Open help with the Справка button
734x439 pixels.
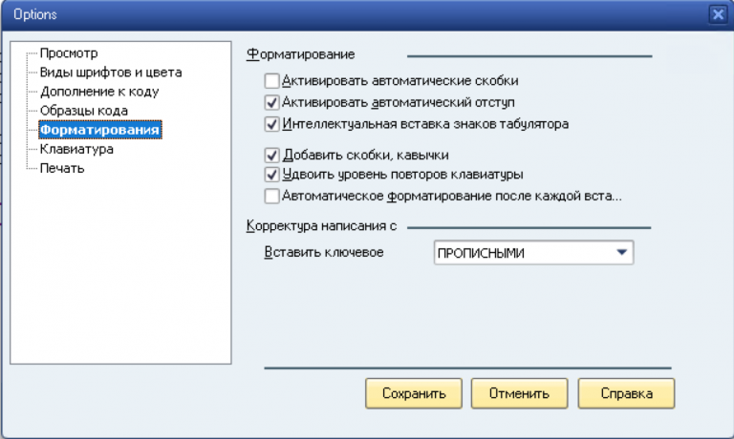[x=627, y=393]
